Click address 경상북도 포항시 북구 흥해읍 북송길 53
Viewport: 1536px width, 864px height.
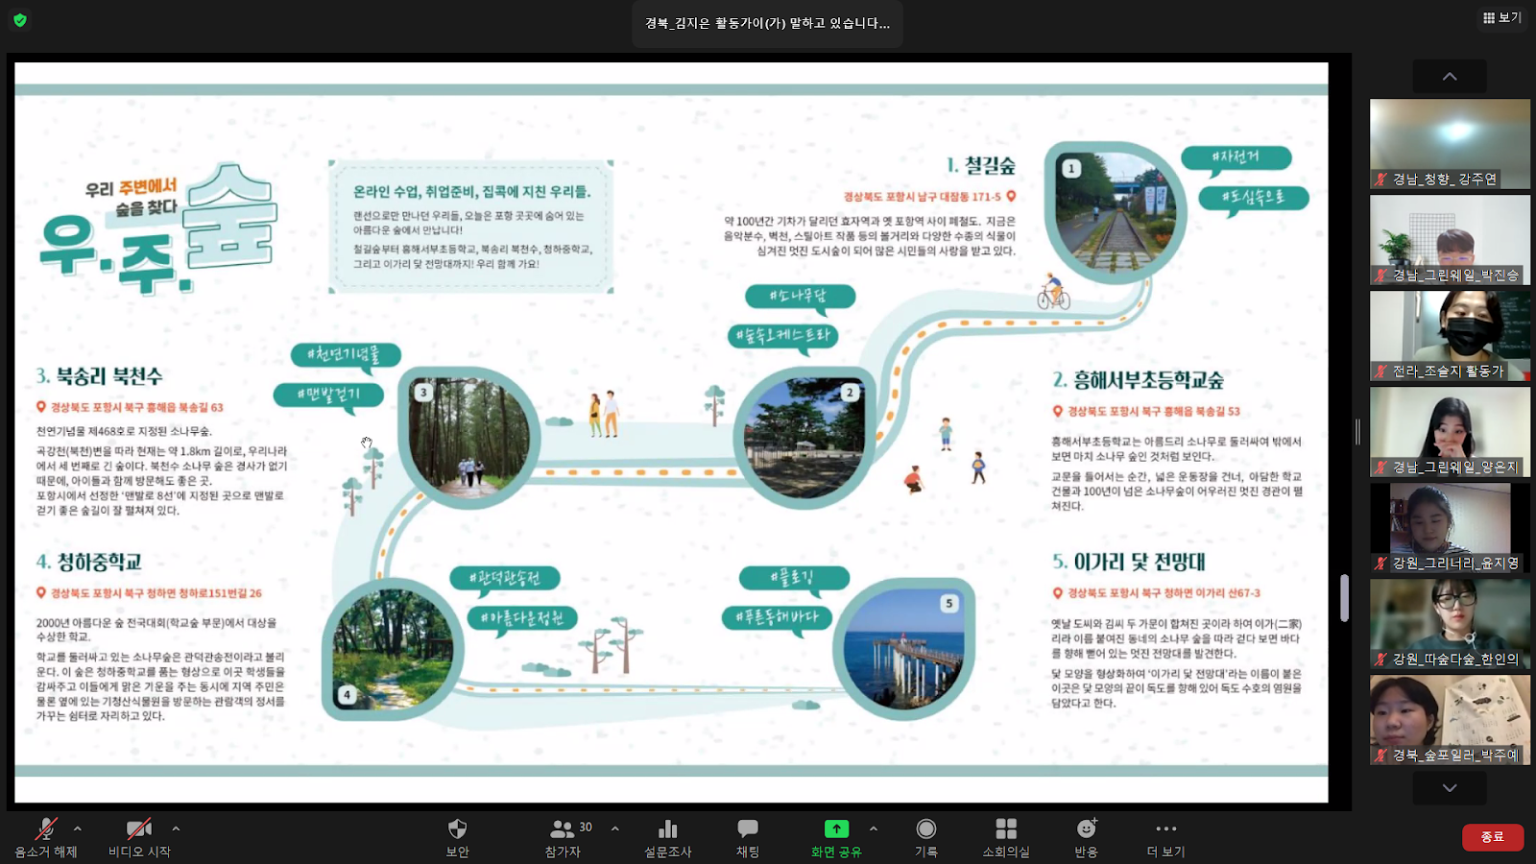pos(1146,411)
